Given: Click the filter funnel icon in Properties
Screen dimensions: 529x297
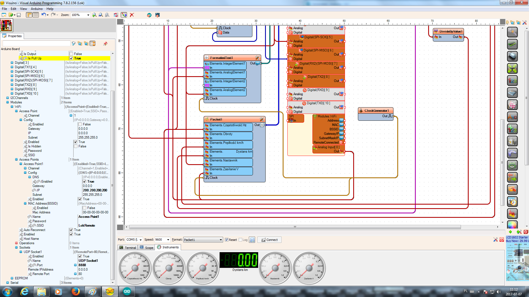Looking at the screenshot, I should pos(74,43).
